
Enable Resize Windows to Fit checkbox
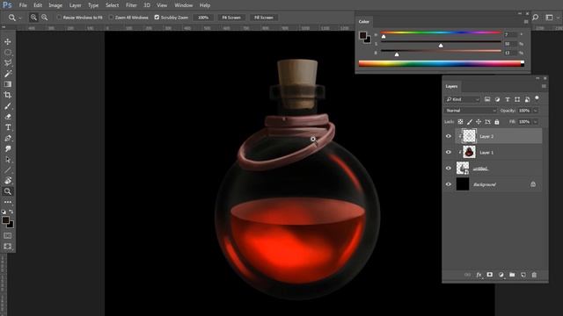pos(59,18)
